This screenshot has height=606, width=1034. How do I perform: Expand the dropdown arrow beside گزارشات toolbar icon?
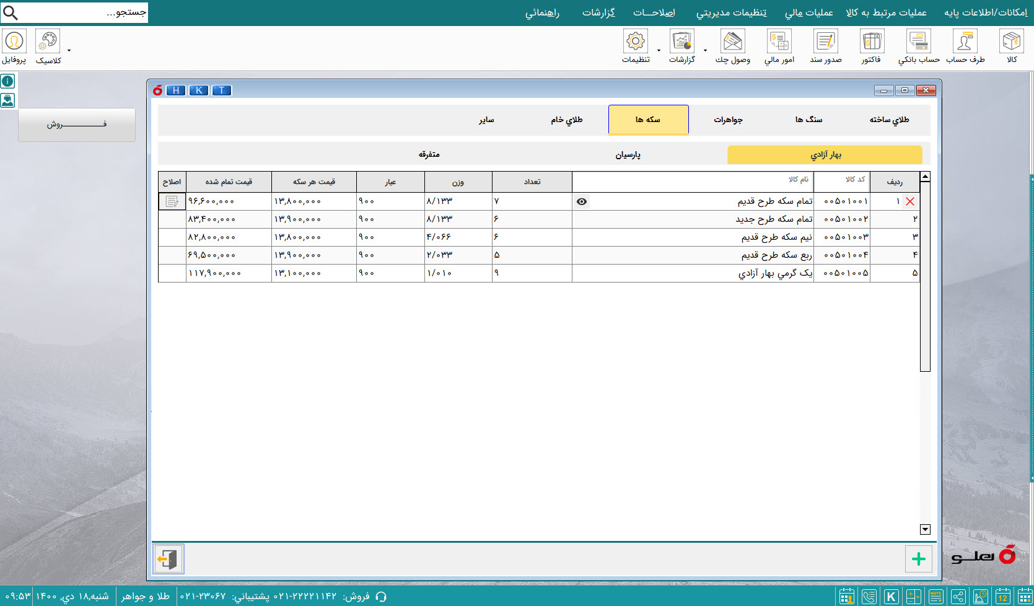pyautogui.click(x=705, y=50)
